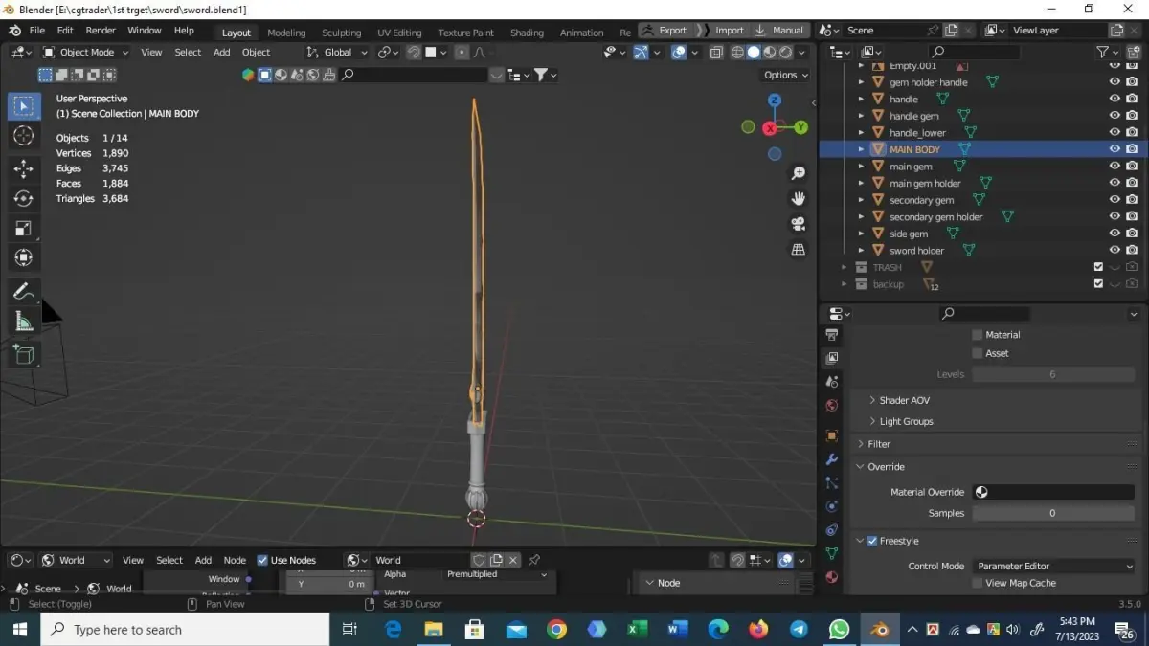
Task: Open the Render menu
Action: coord(101,31)
